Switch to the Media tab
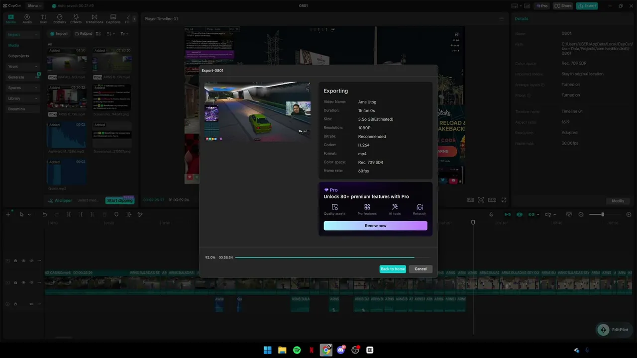Image resolution: width=637 pixels, height=358 pixels. [x=10, y=19]
